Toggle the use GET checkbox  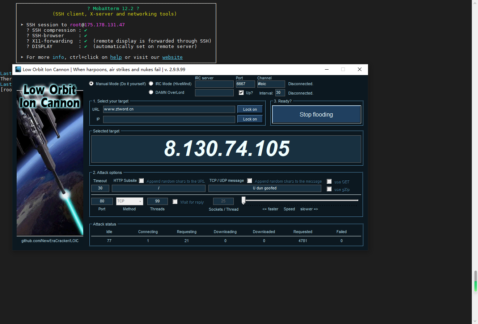[x=329, y=181]
